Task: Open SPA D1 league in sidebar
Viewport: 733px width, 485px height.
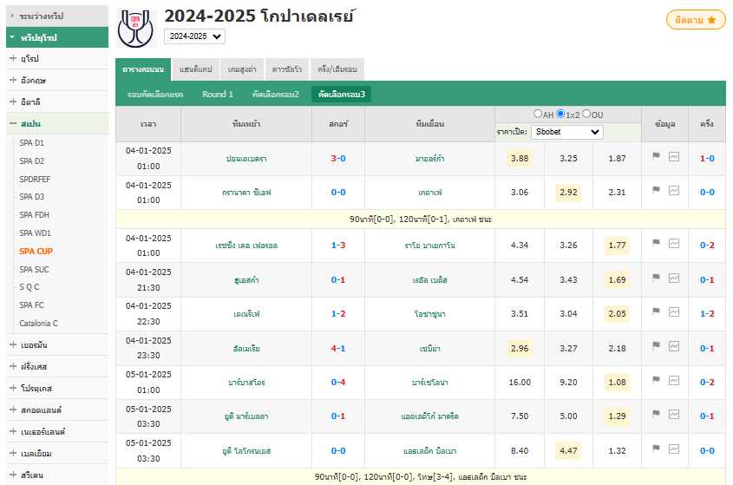Action: click(x=32, y=142)
